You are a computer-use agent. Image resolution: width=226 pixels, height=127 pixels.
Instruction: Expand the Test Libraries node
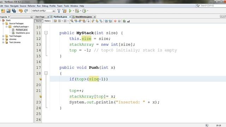point(3,42)
